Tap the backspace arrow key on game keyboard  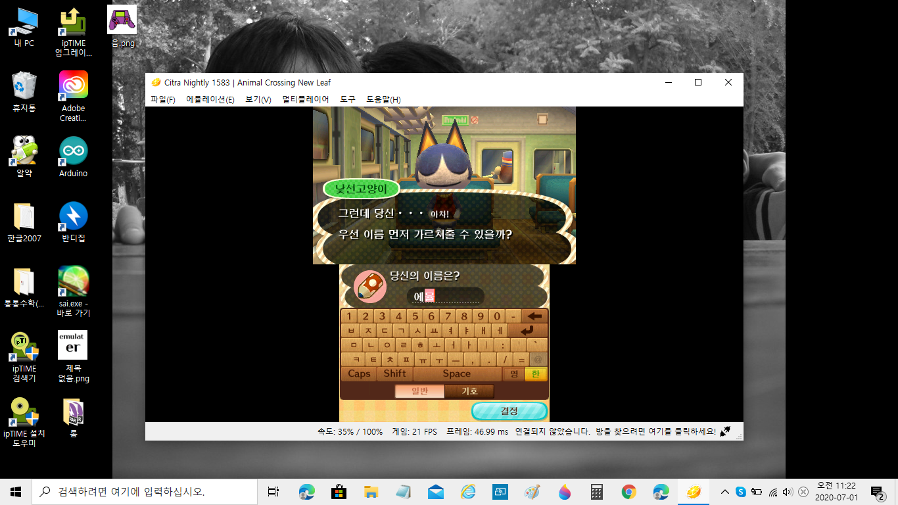pos(534,316)
